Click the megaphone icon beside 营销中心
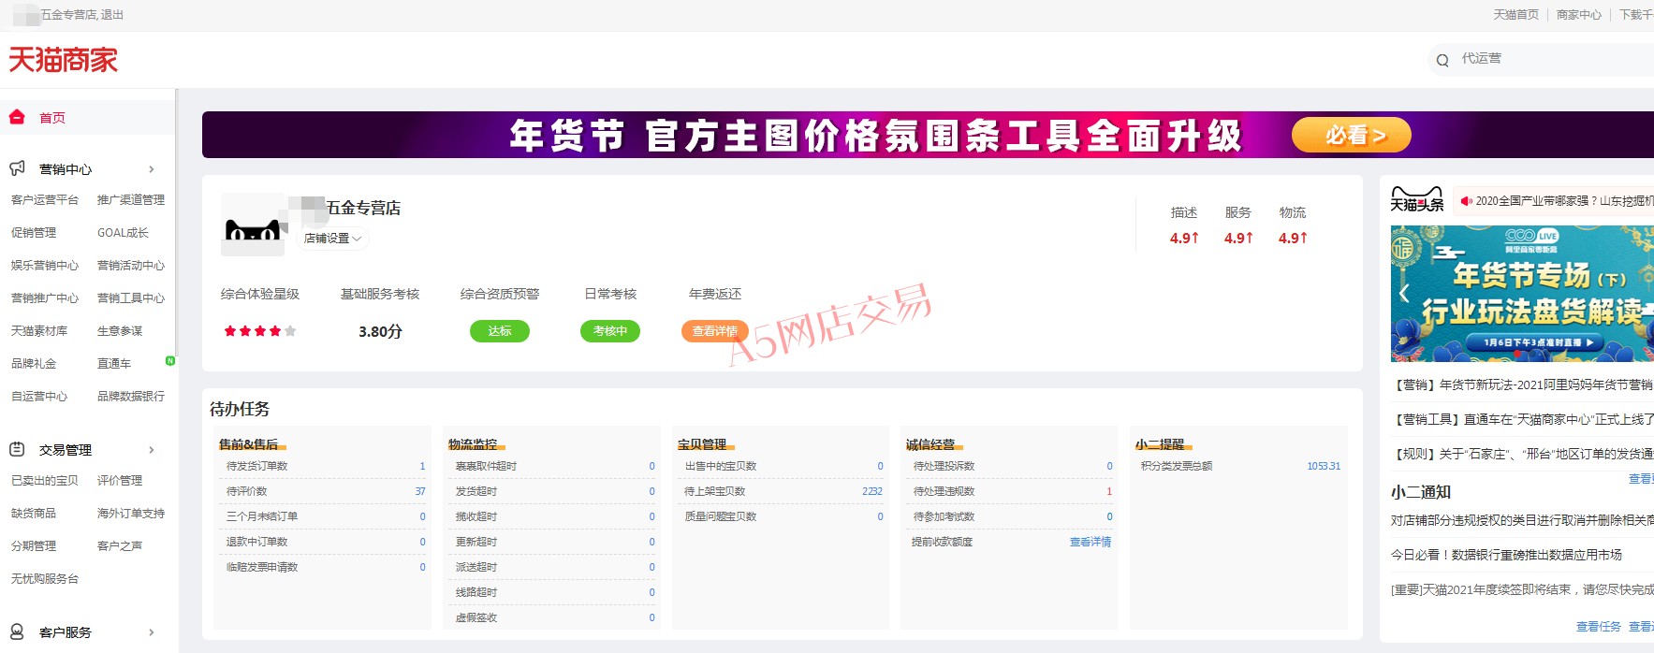 point(17,168)
